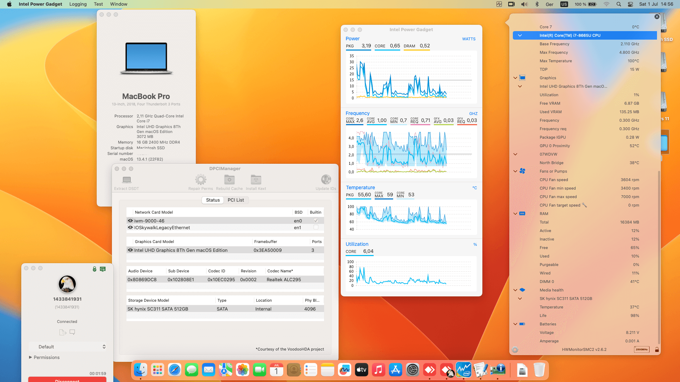Click the red Disconnect button
This screenshot has height=382, width=680.
coord(67,380)
